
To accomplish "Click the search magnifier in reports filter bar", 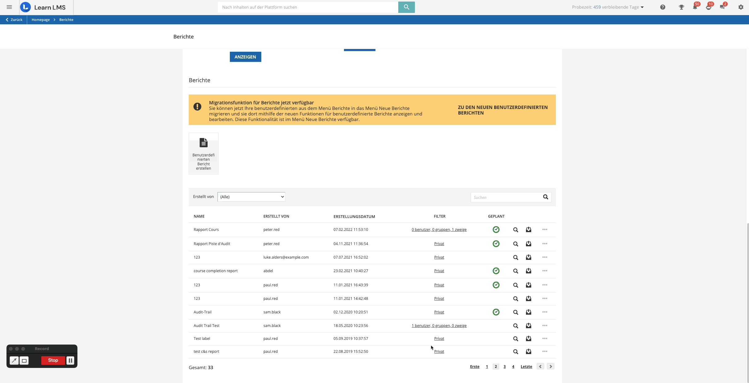I will pyautogui.click(x=545, y=197).
